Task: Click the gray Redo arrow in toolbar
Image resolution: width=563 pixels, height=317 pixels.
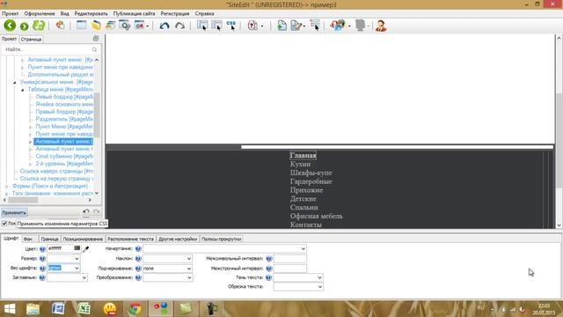Action: (179, 26)
